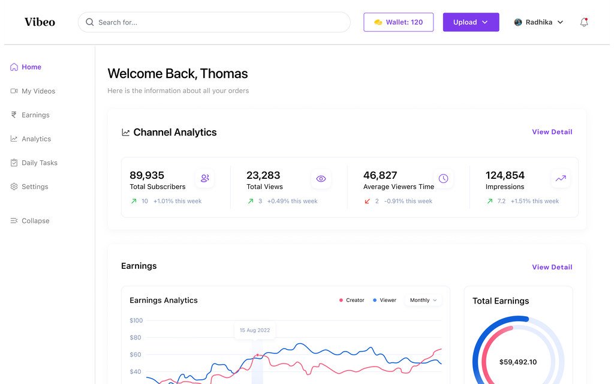The image size is (614, 384).
Task: Click green up arrow under Total Views
Action: point(251,201)
